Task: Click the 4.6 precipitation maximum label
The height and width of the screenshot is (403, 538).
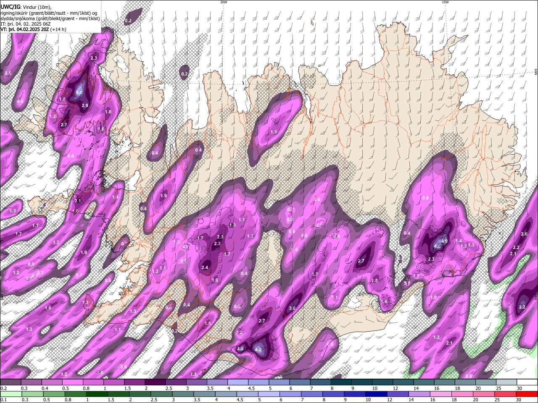Action: pos(258,350)
